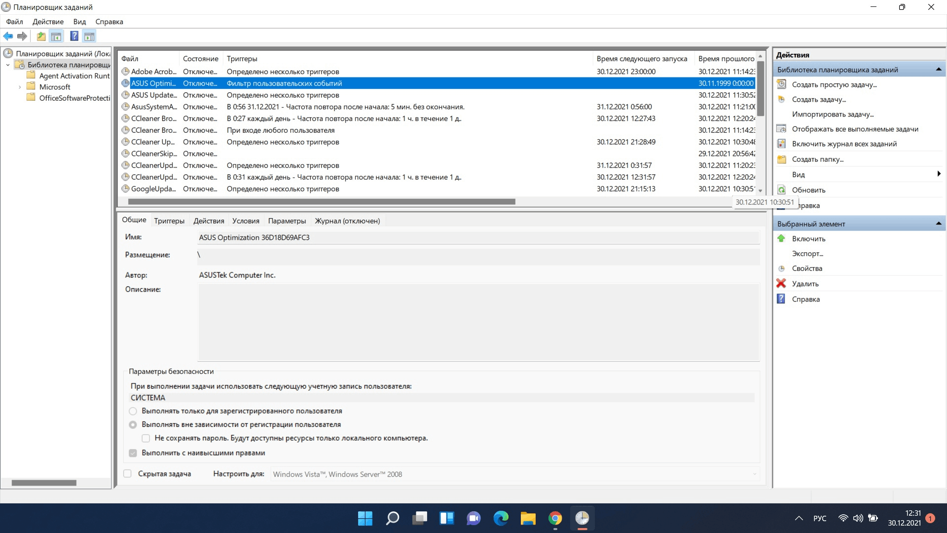Image resolution: width=947 pixels, height=533 pixels.
Task: Open the Действие menu
Action: pyautogui.click(x=48, y=22)
